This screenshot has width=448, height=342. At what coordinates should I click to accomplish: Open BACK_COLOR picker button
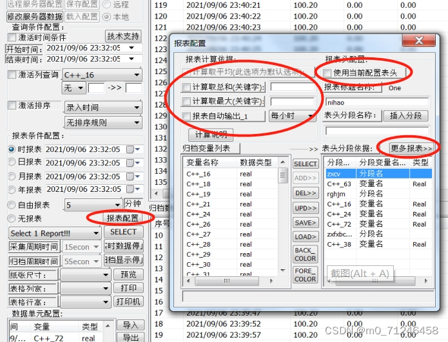(x=306, y=254)
